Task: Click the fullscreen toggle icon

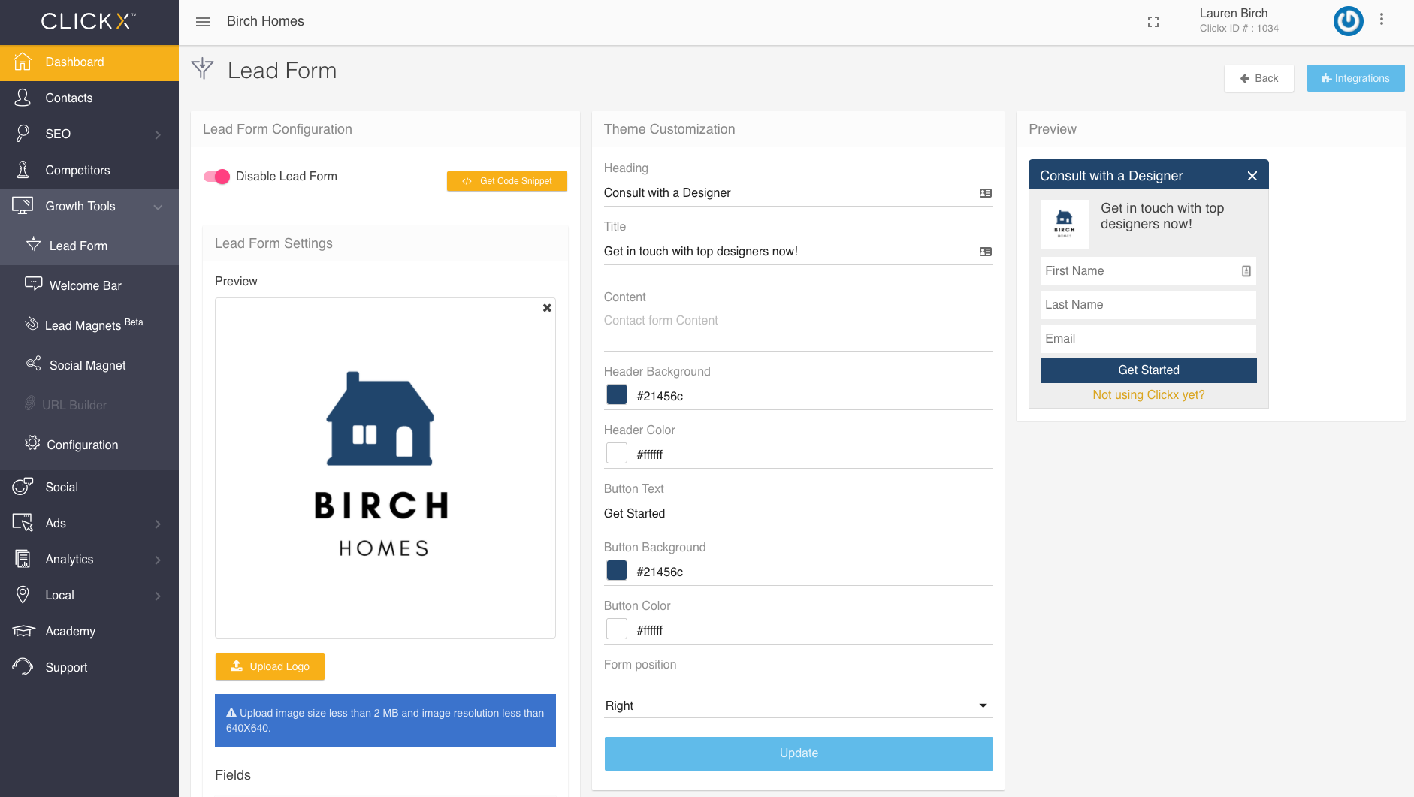Action: point(1153,22)
